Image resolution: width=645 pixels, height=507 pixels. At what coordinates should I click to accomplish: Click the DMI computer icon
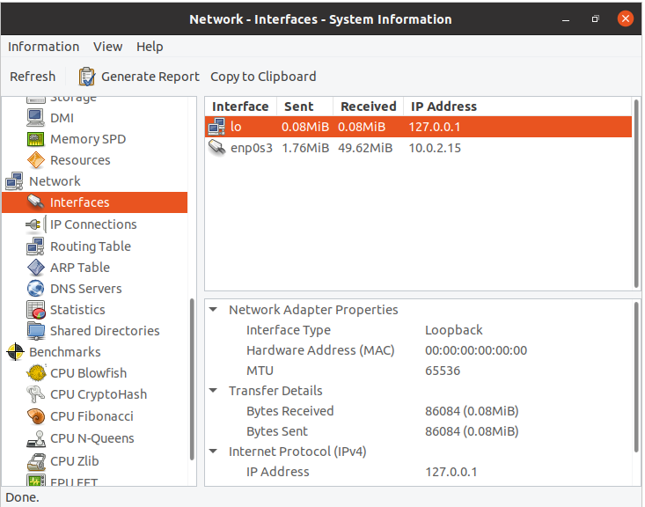(x=35, y=118)
